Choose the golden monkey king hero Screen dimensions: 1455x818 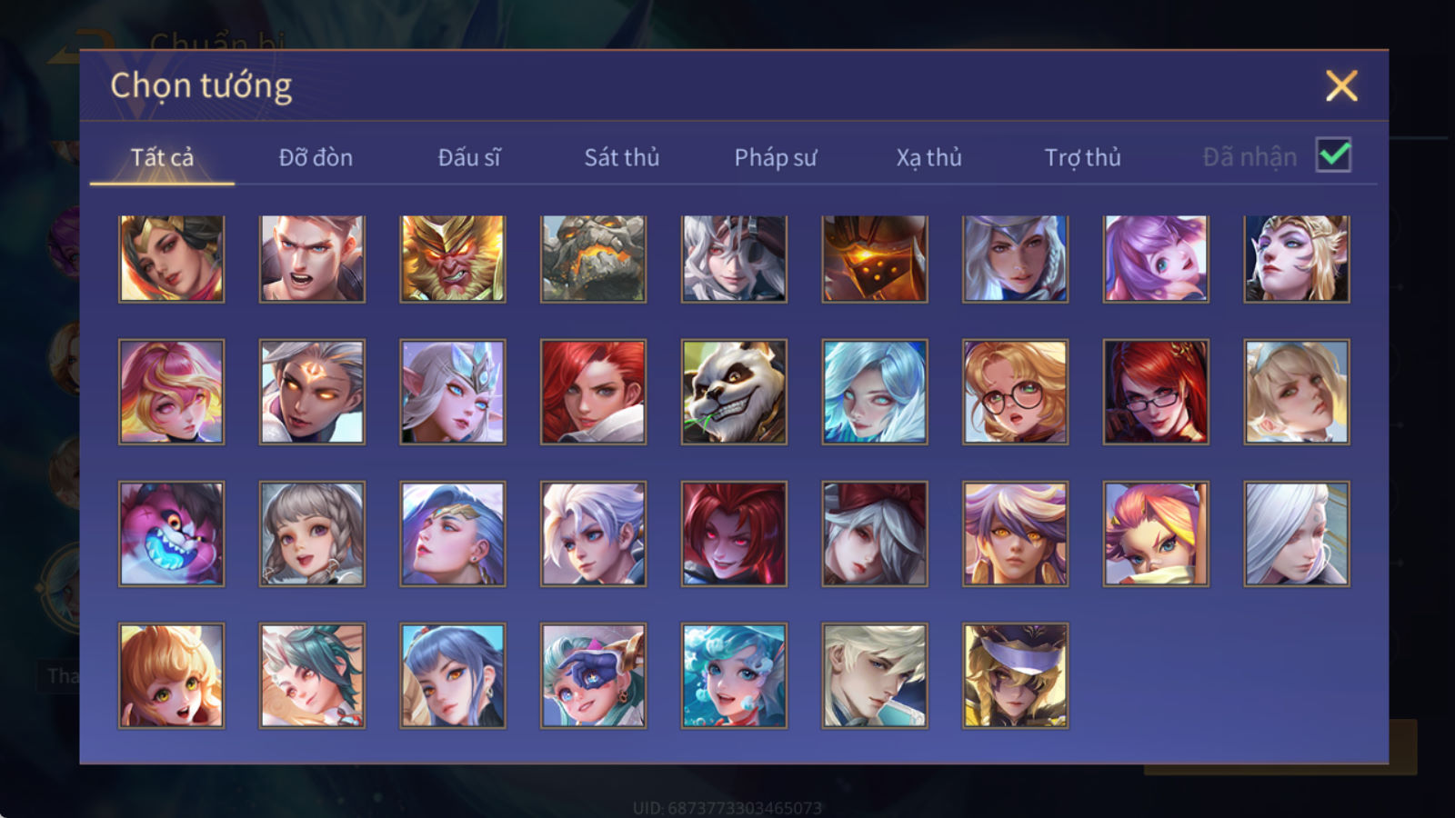[x=453, y=259]
